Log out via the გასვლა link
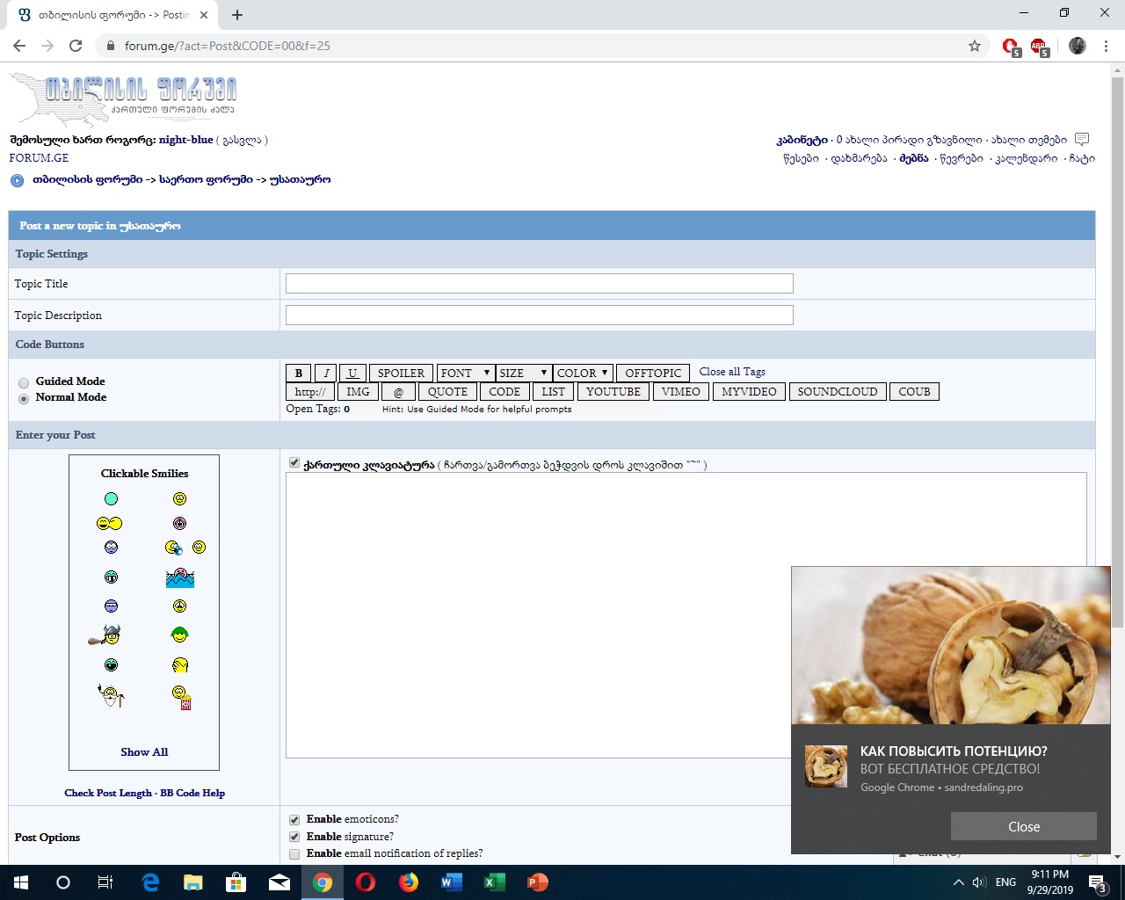Viewport: 1125px width, 900px height. (242, 140)
